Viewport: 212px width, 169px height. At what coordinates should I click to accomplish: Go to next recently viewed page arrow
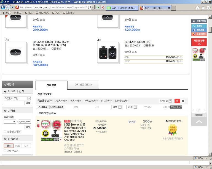[205, 110]
